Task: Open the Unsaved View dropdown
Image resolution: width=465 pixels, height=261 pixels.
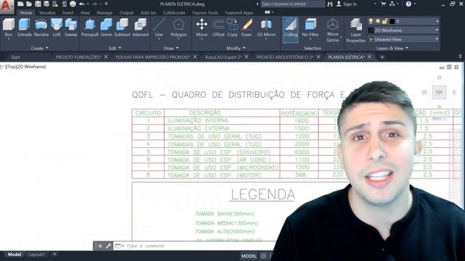Action: (404, 39)
